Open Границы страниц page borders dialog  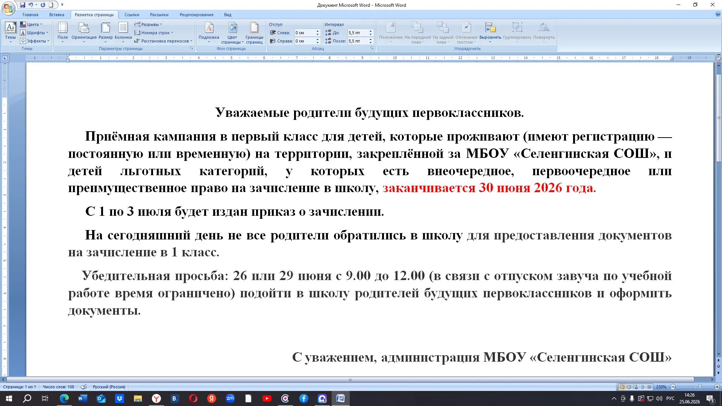[254, 33]
